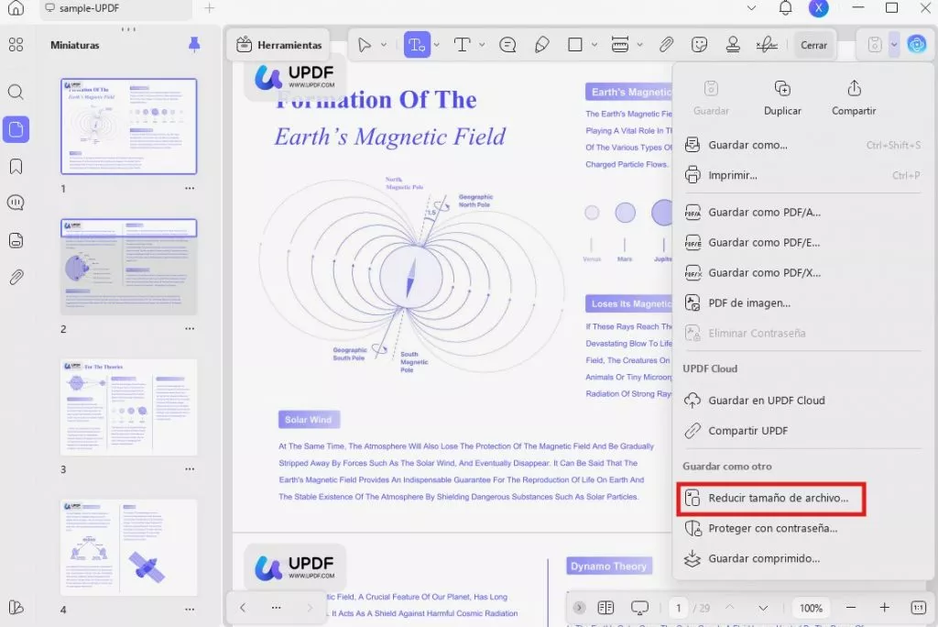Go to next page down chevron
The height and width of the screenshot is (627, 938).
point(763,608)
